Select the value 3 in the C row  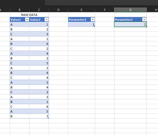click(39, 34)
